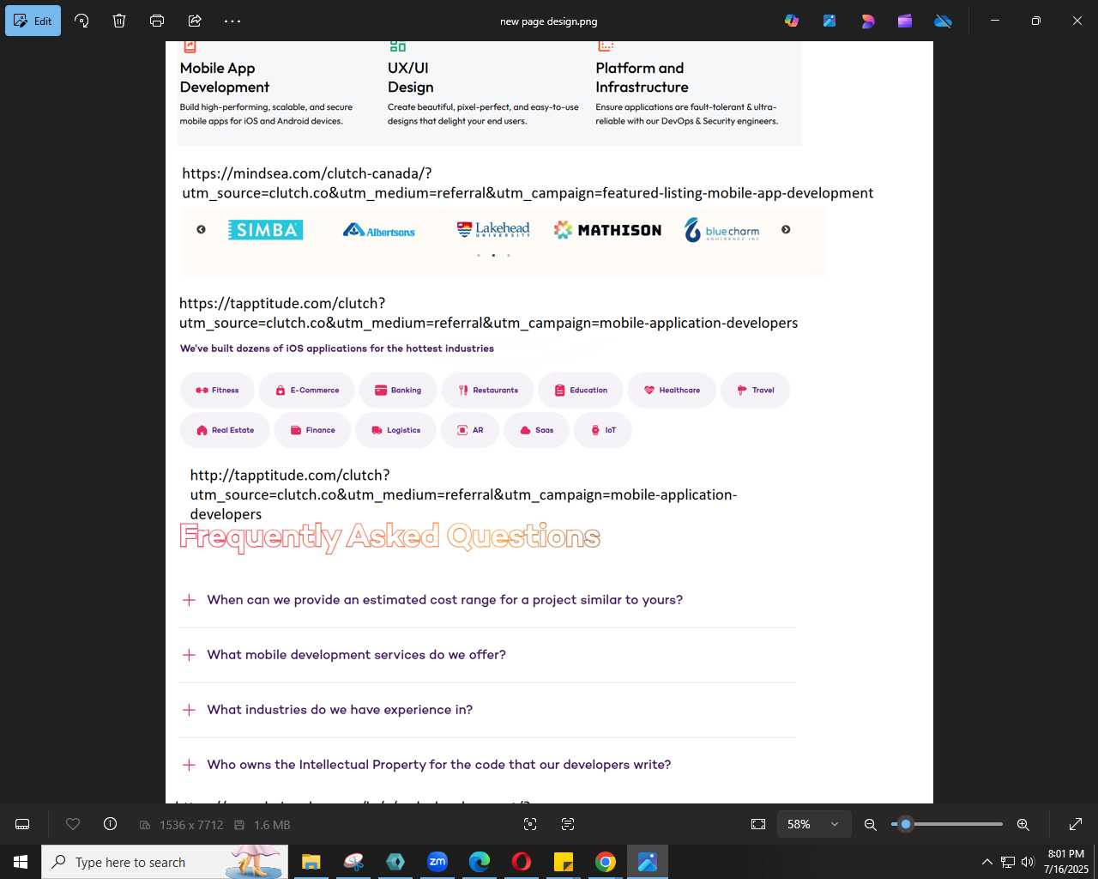Click the Platform and Infrastructure heading
This screenshot has height=879, width=1098.
642,77
